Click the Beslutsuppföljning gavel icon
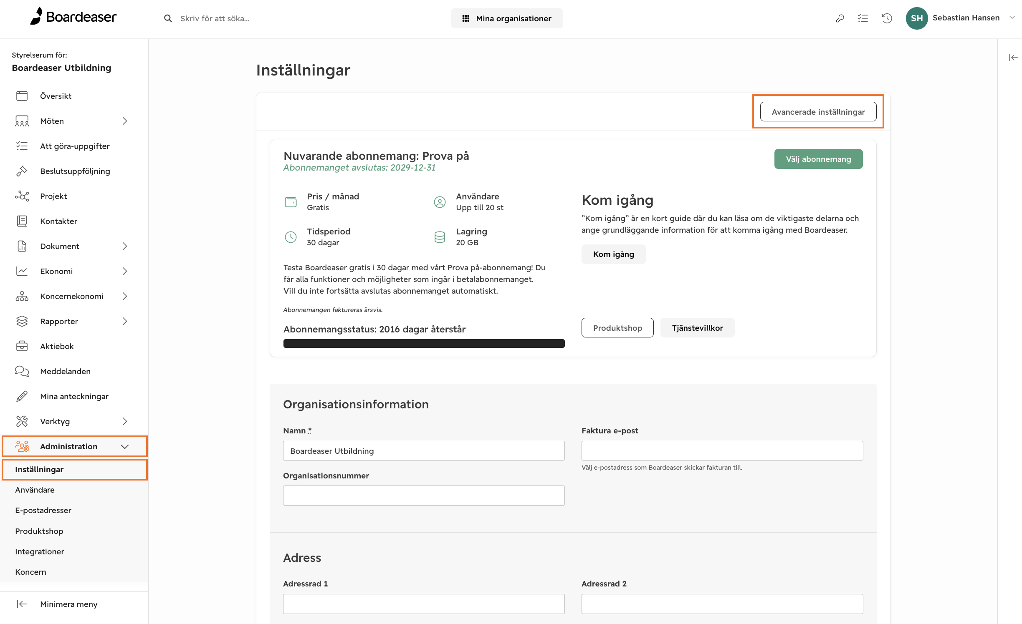Viewport: 1022px width, 624px height. coord(22,171)
